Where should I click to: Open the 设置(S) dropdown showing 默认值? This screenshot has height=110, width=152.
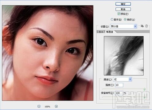pos(123,26)
